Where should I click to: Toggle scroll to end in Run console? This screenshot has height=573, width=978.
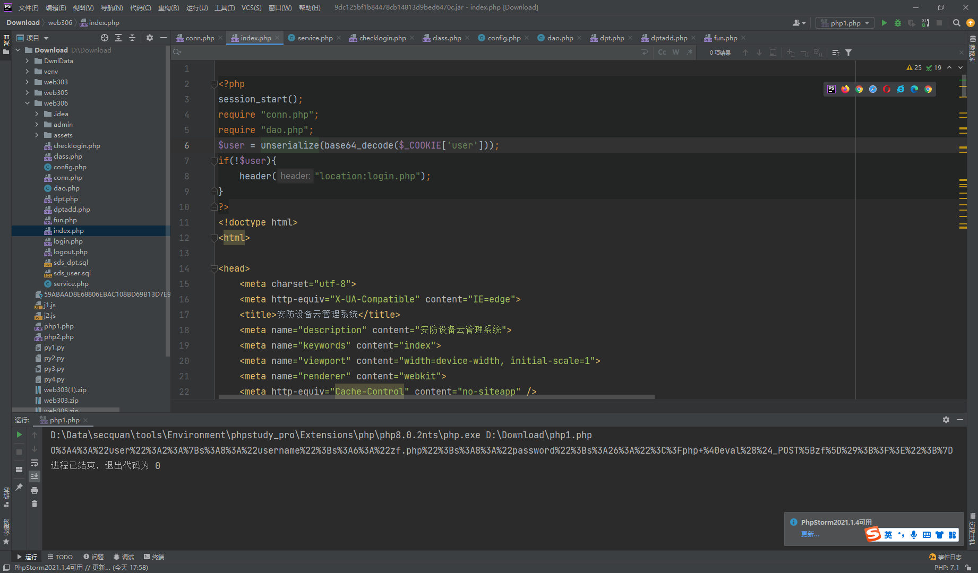pyautogui.click(x=35, y=476)
